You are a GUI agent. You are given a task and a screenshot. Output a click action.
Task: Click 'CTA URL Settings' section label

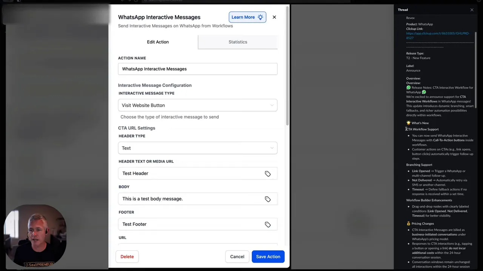coord(137,128)
